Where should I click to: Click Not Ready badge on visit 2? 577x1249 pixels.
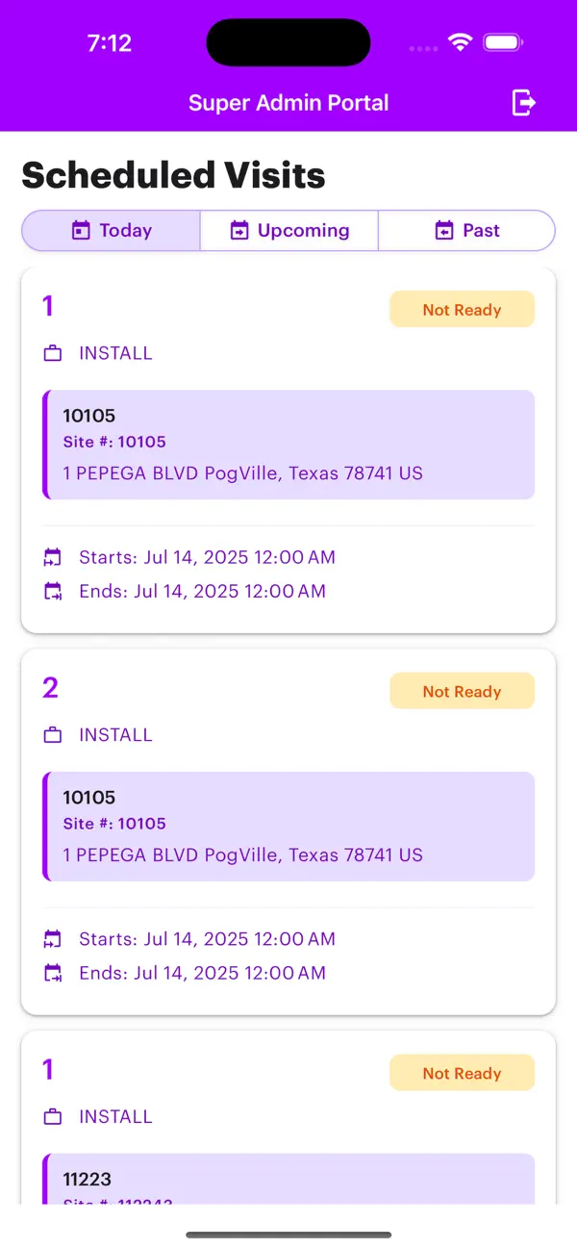pos(462,692)
